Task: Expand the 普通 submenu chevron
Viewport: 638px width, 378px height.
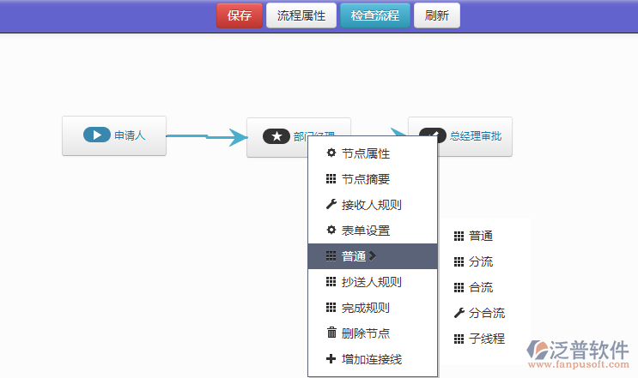Action: [373, 256]
